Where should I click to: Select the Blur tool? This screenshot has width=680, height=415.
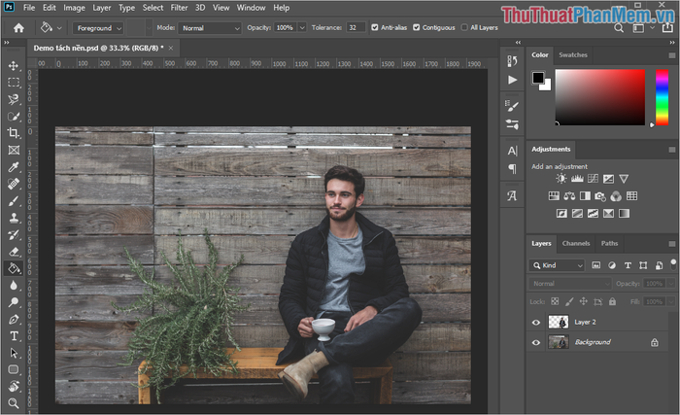14,285
